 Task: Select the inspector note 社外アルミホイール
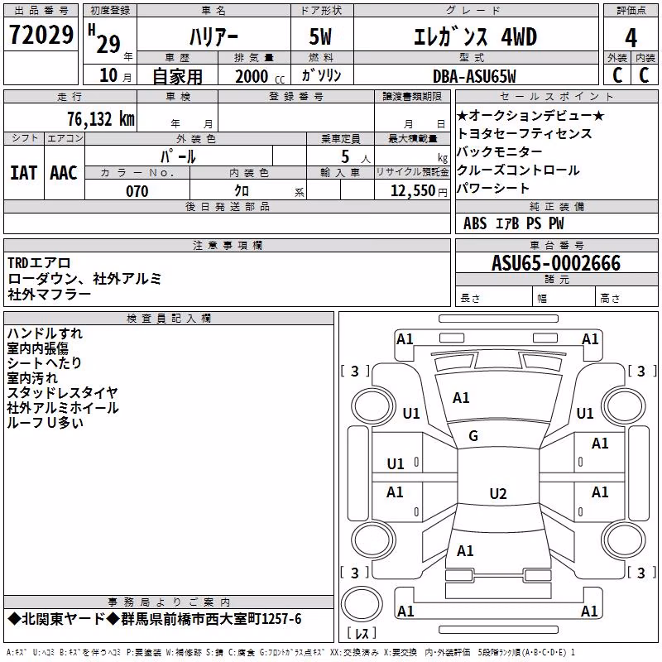pyautogui.click(x=63, y=408)
